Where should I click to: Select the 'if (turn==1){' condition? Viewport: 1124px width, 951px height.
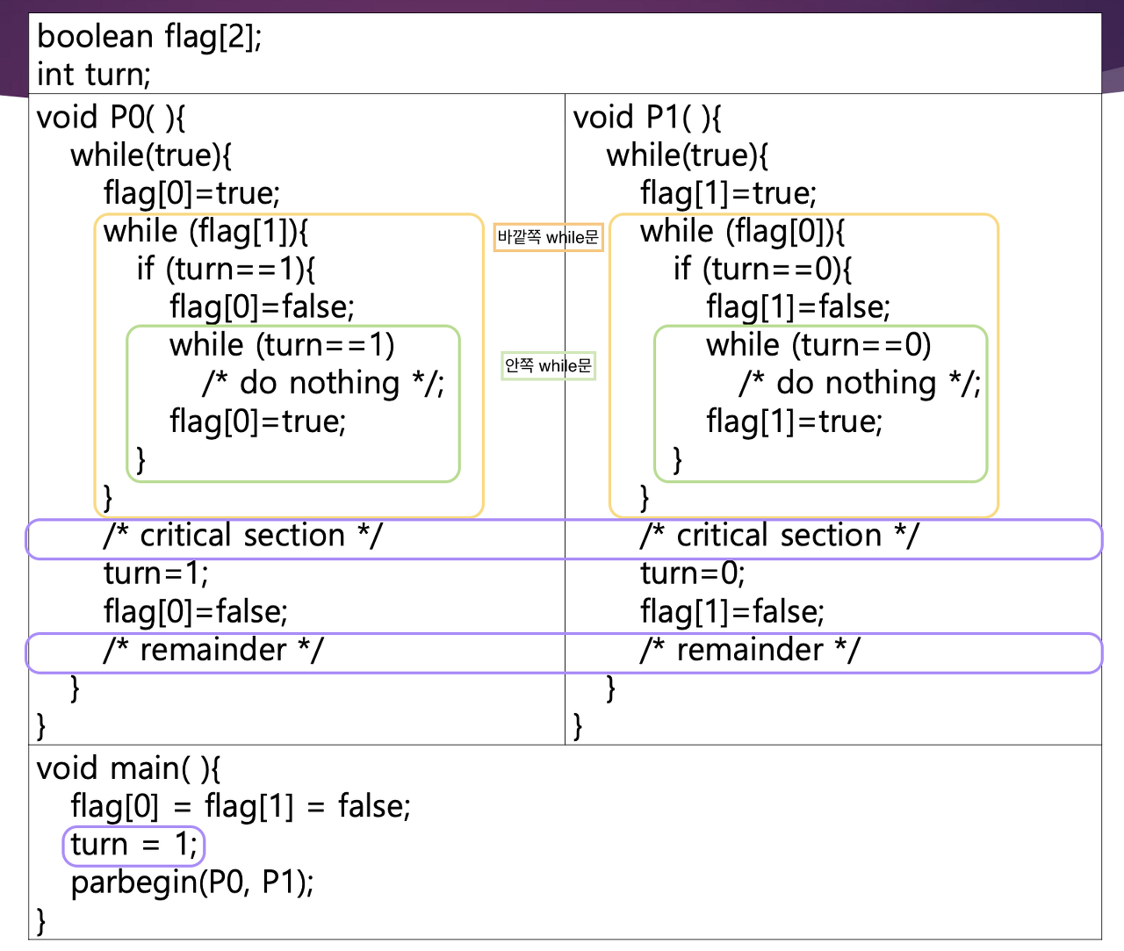(x=227, y=269)
